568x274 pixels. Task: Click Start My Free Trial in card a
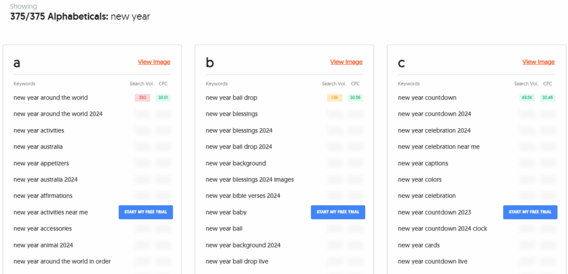pyautogui.click(x=146, y=212)
